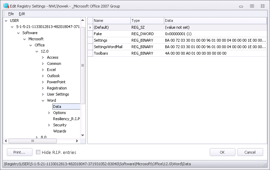Expand the Access key
The image size is (270, 170).
click(x=43, y=58)
